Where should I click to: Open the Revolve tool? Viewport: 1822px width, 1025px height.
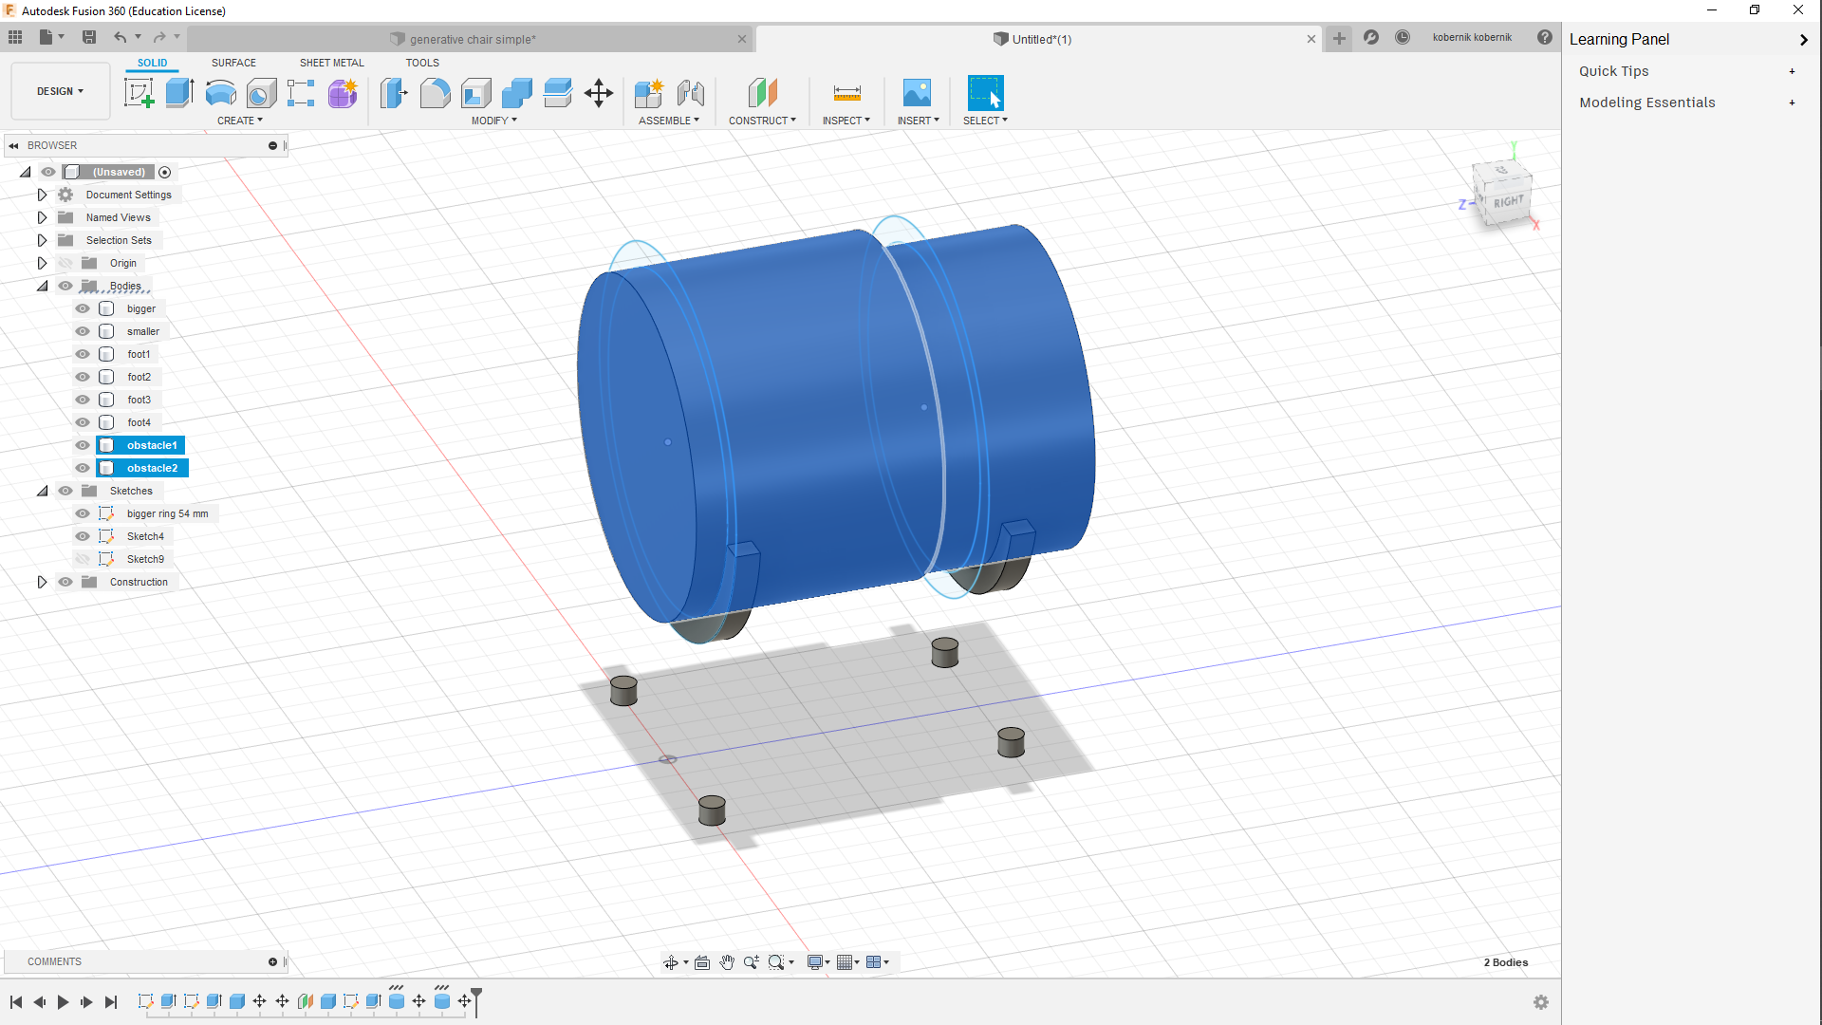coord(220,93)
